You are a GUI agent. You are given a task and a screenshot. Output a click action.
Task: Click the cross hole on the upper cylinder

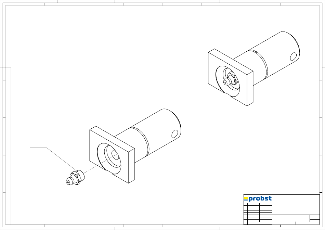(294, 56)
